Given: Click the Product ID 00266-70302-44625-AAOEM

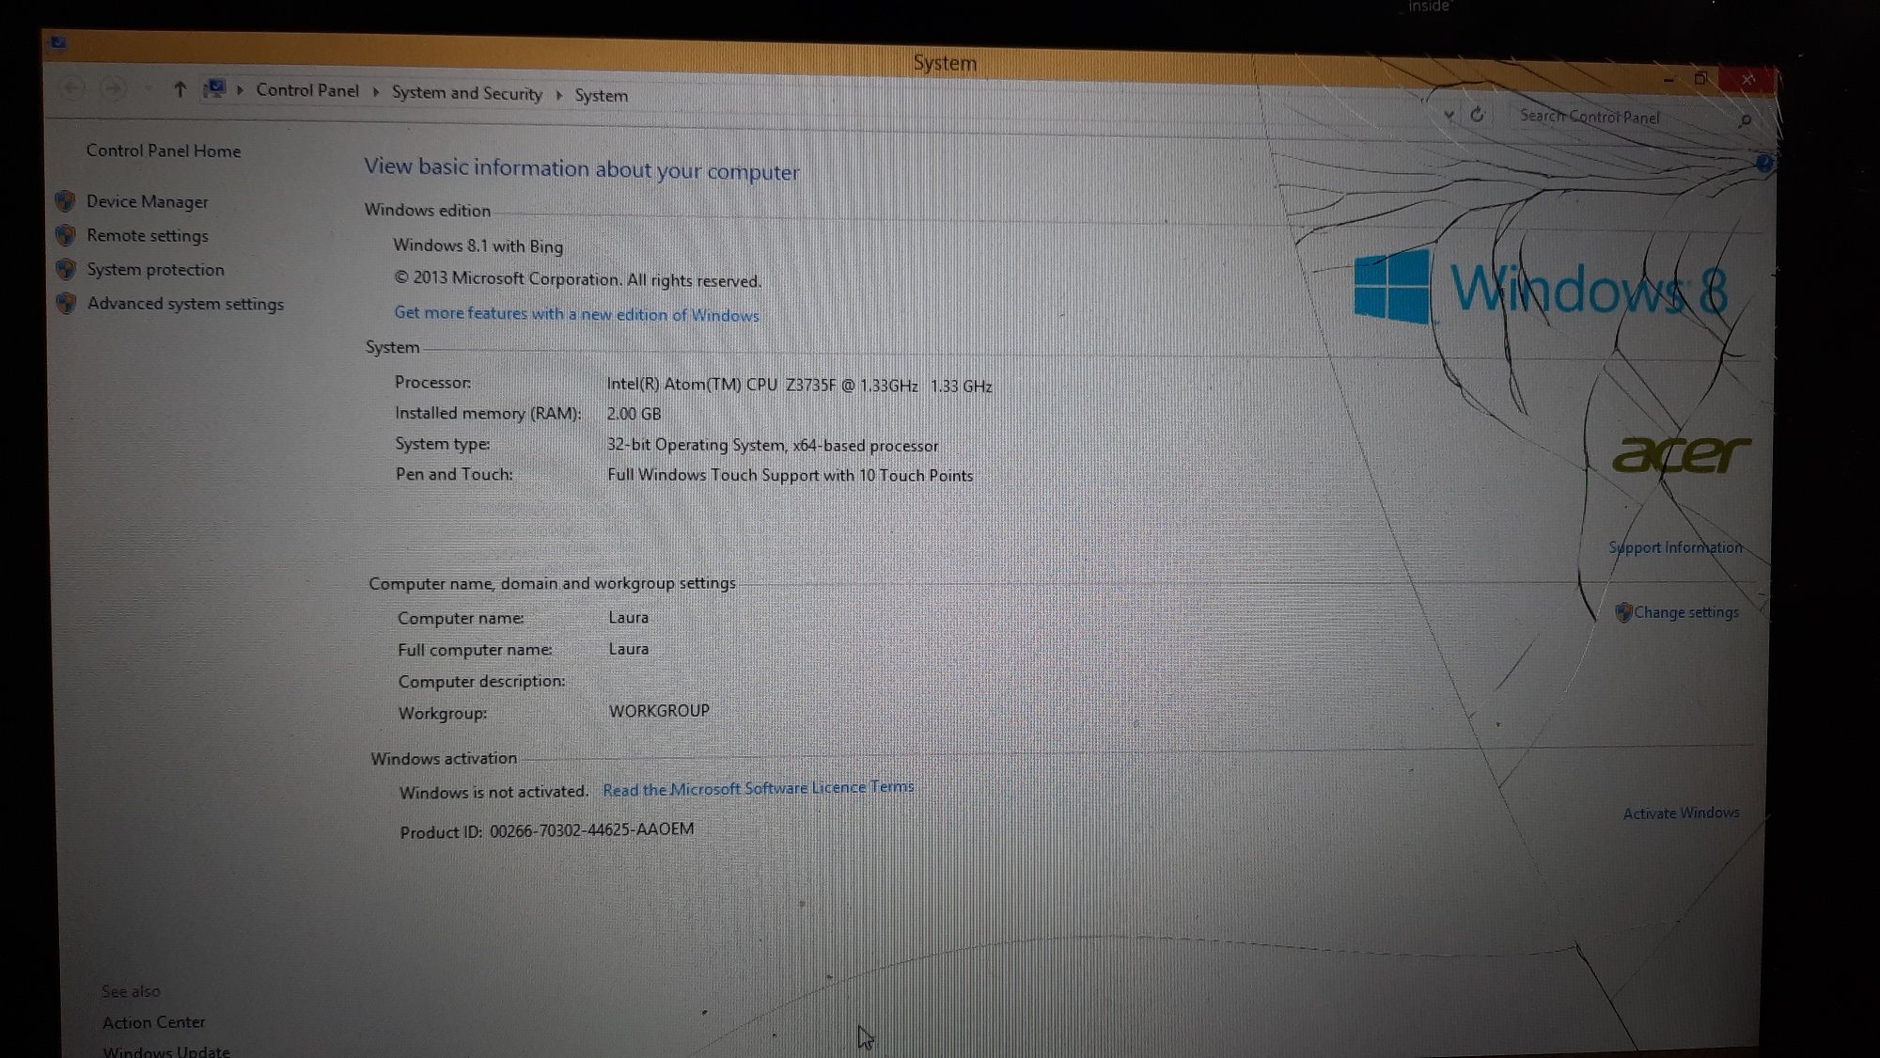Looking at the screenshot, I should click(546, 830).
